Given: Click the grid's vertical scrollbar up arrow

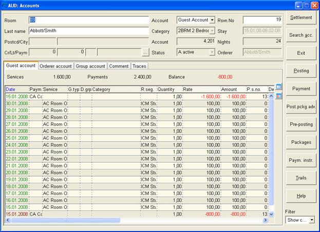Looking at the screenshot, I should pyautogui.click(x=271, y=96).
